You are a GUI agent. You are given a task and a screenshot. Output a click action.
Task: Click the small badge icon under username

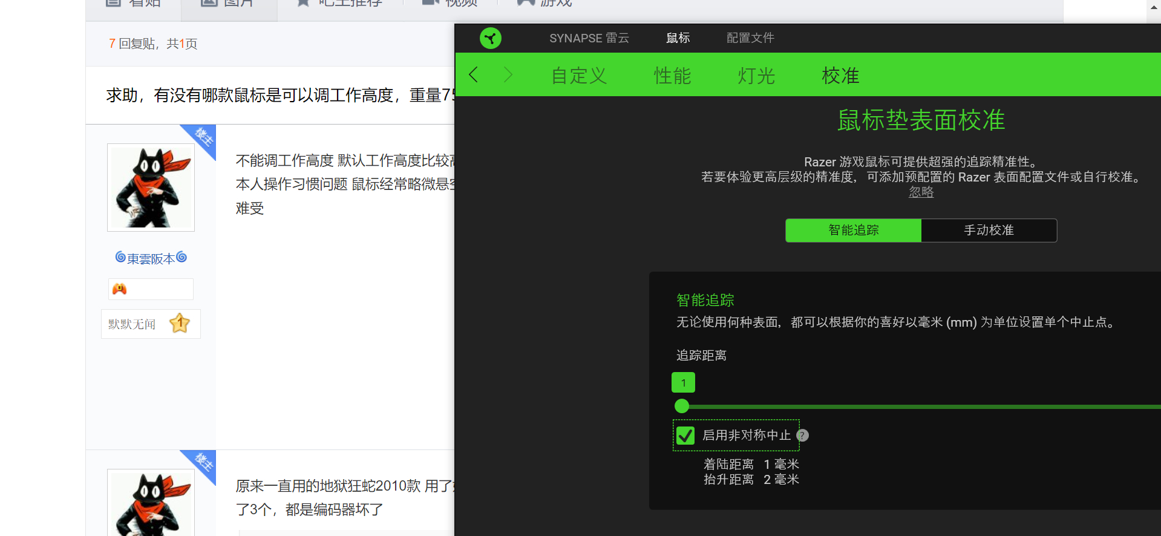[120, 289]
